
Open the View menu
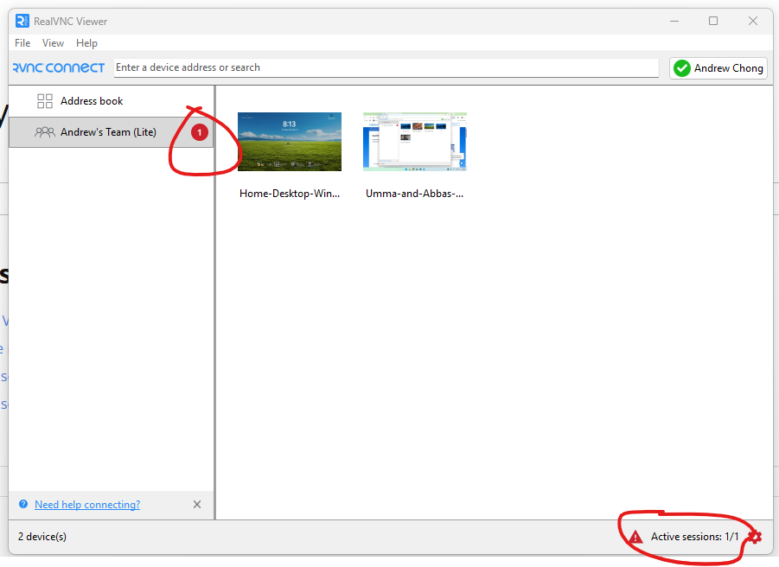(x=53, y=43)
